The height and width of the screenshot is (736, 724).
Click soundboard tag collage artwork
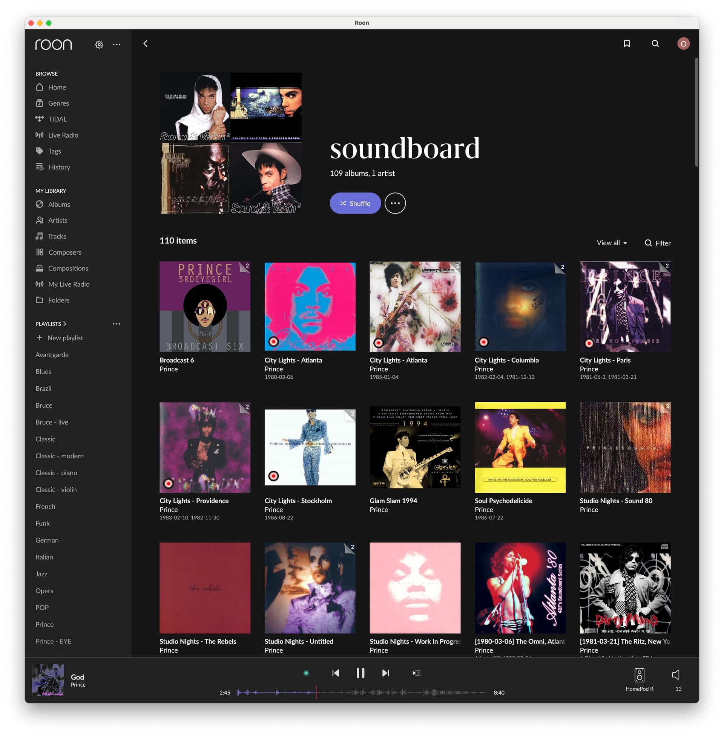pyautogui.click(x=231, y=143)
